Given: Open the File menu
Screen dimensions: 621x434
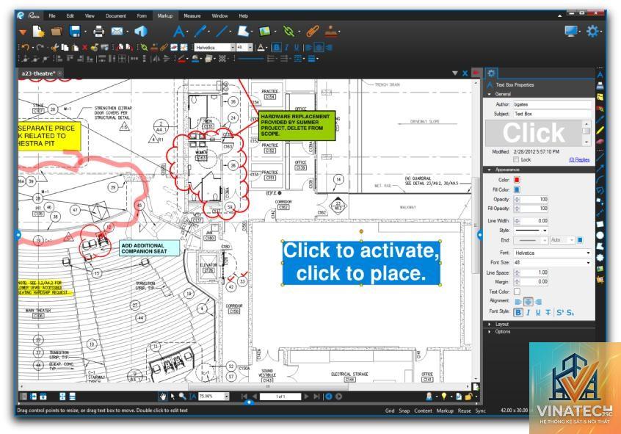Looking at the screenshot, I should click(x=52, y=16).
